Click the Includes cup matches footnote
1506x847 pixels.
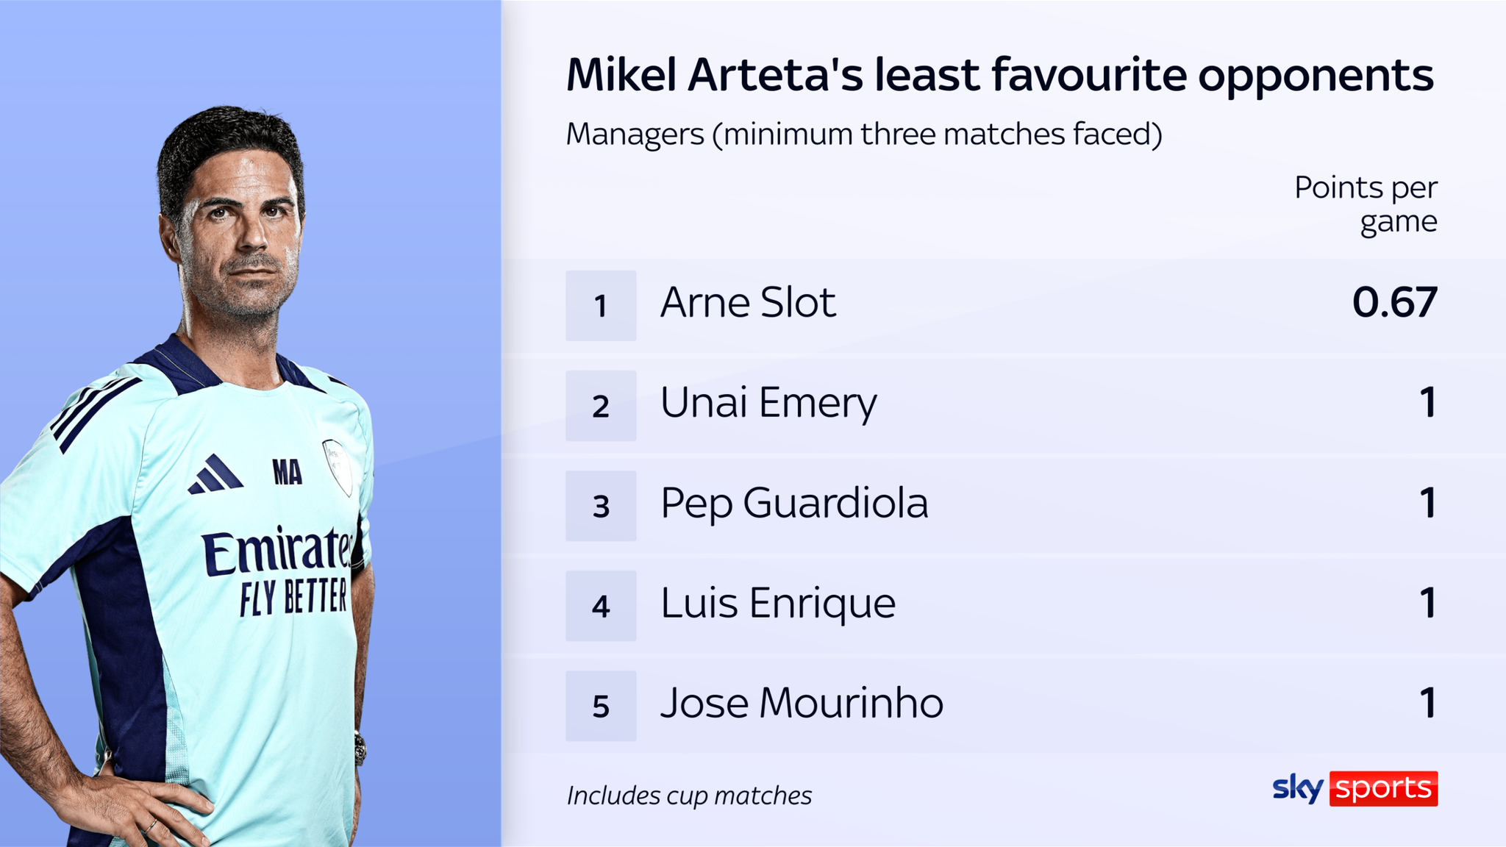coord(689,796)
